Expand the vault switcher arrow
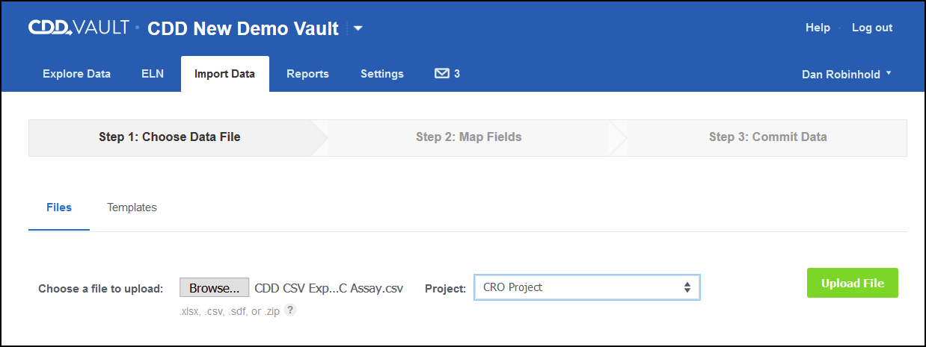 pos(358,28)
